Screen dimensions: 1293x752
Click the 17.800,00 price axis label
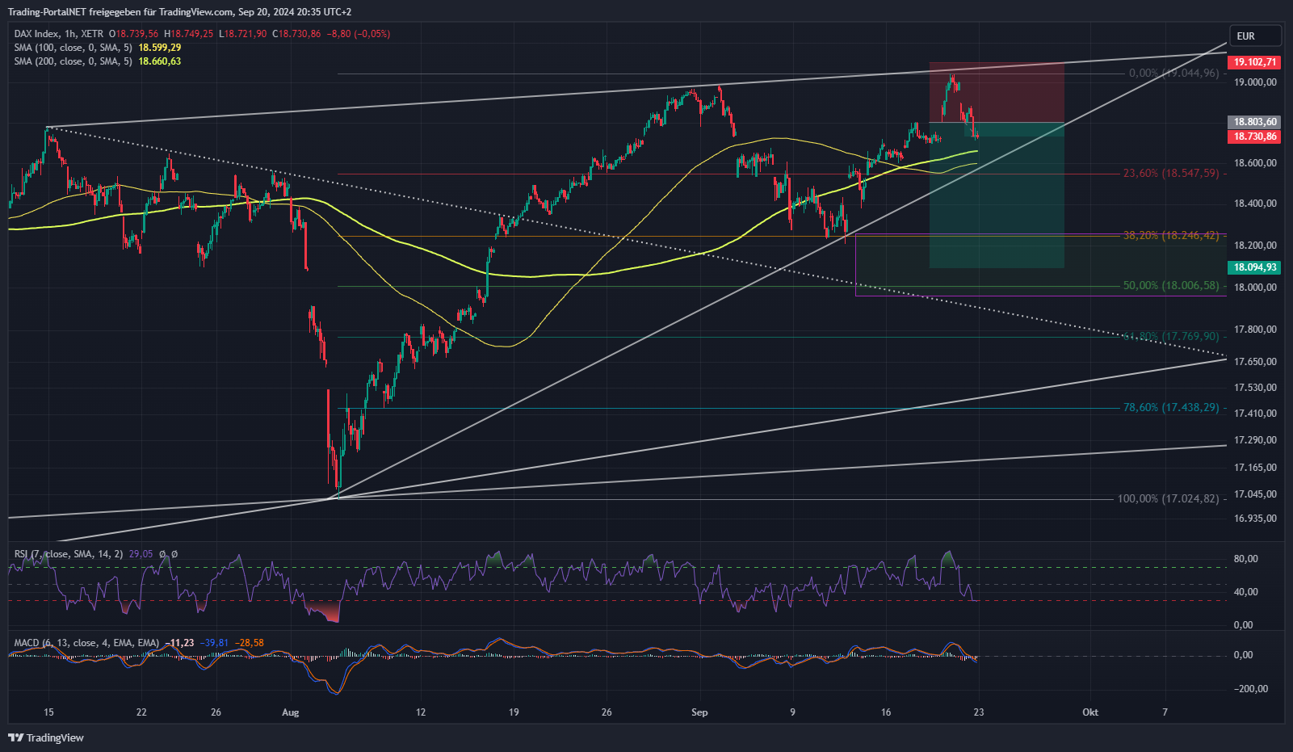click(1255, 330)
